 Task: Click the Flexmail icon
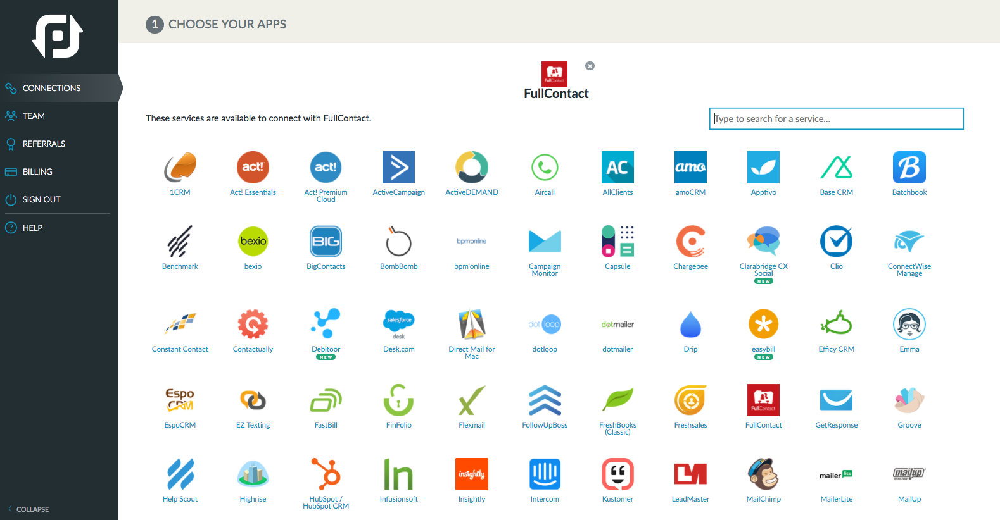click(472, 400)
